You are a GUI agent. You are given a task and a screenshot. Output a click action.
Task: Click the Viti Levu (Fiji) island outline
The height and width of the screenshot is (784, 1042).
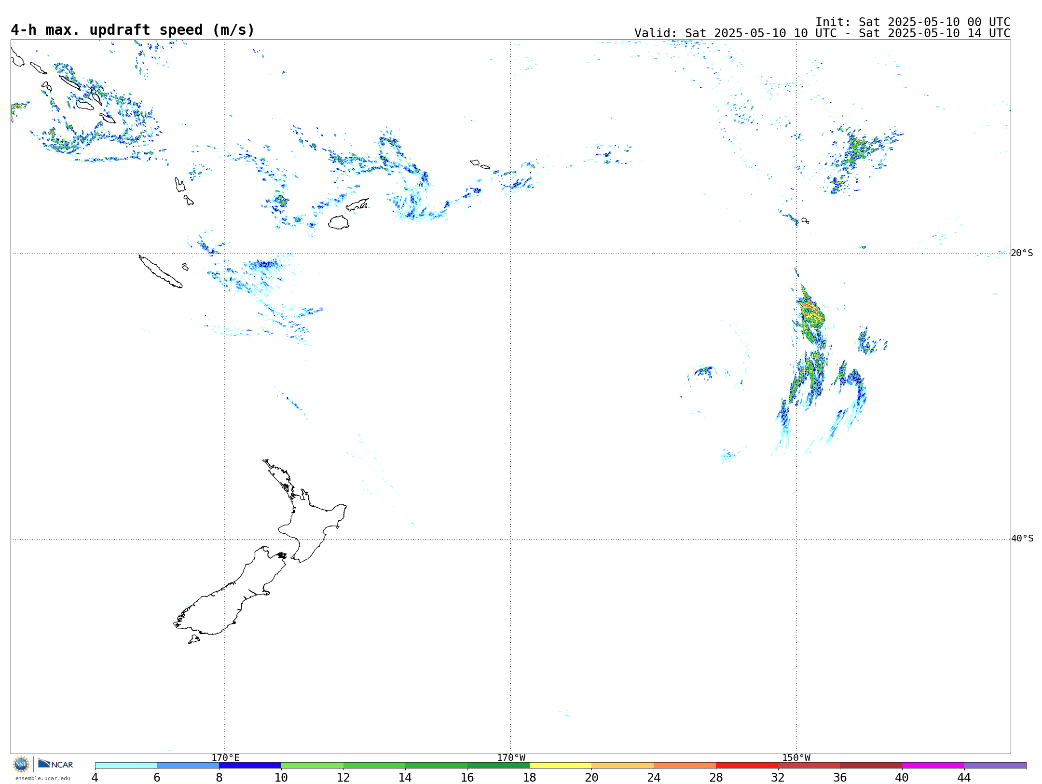pyautogui.click(x=339, y=222)
